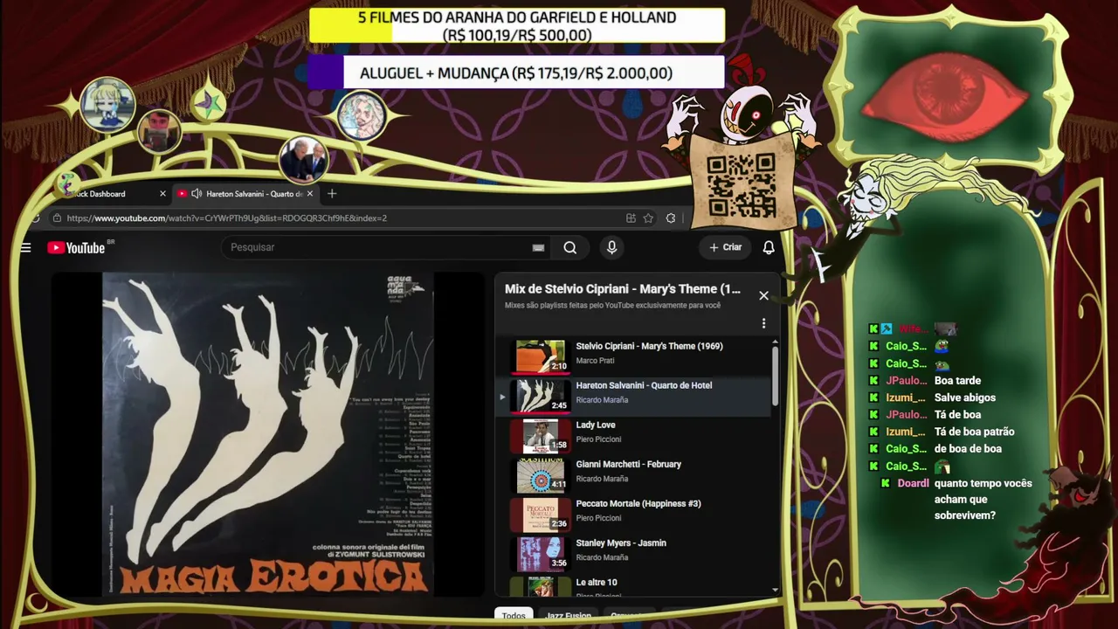Open the Jasmin video thumbnail
The width and height of the screenshot is (1118, 629).
541,553
